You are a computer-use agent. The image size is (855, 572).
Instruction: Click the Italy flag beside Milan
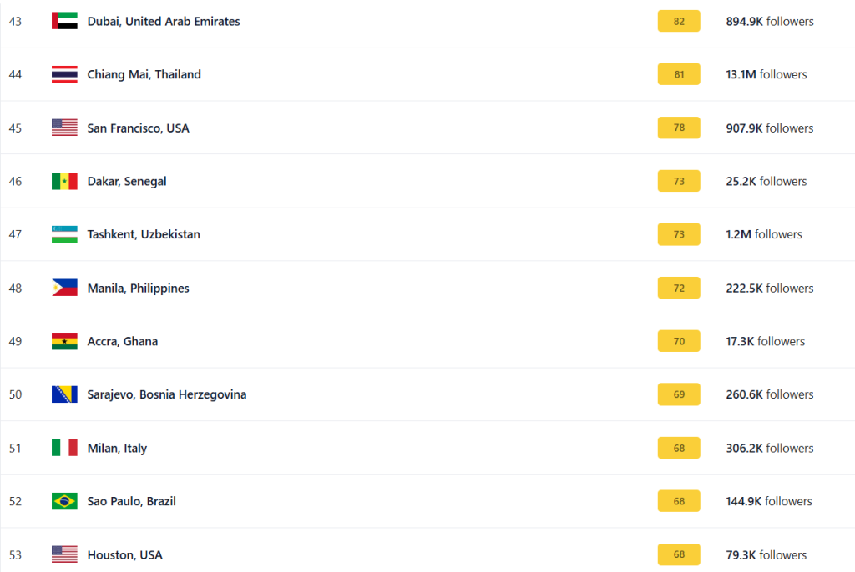[x=64, y=448]
